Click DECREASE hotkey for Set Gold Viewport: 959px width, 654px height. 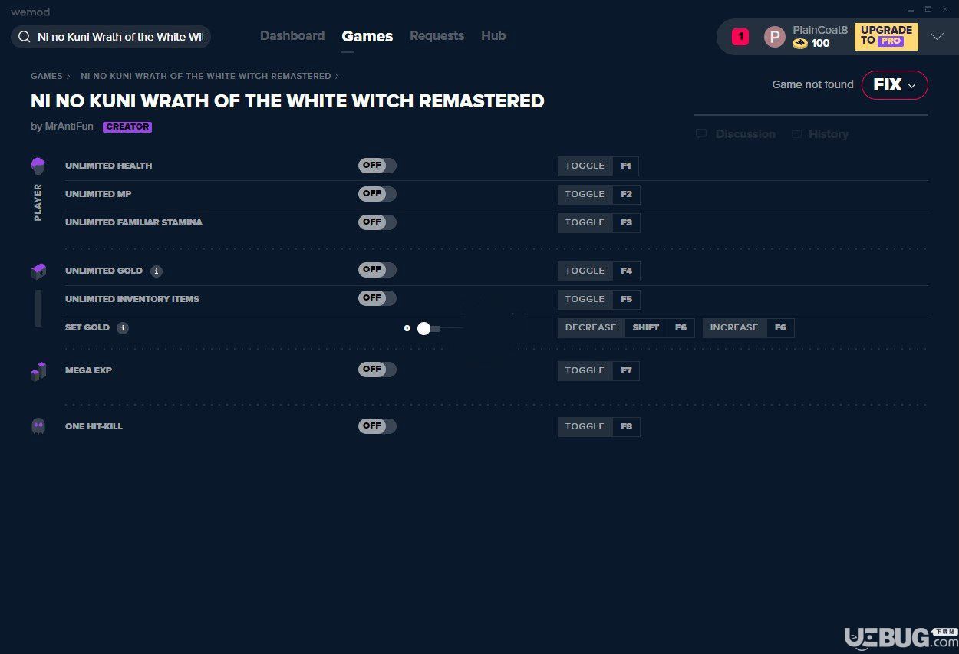pos(591,328)
